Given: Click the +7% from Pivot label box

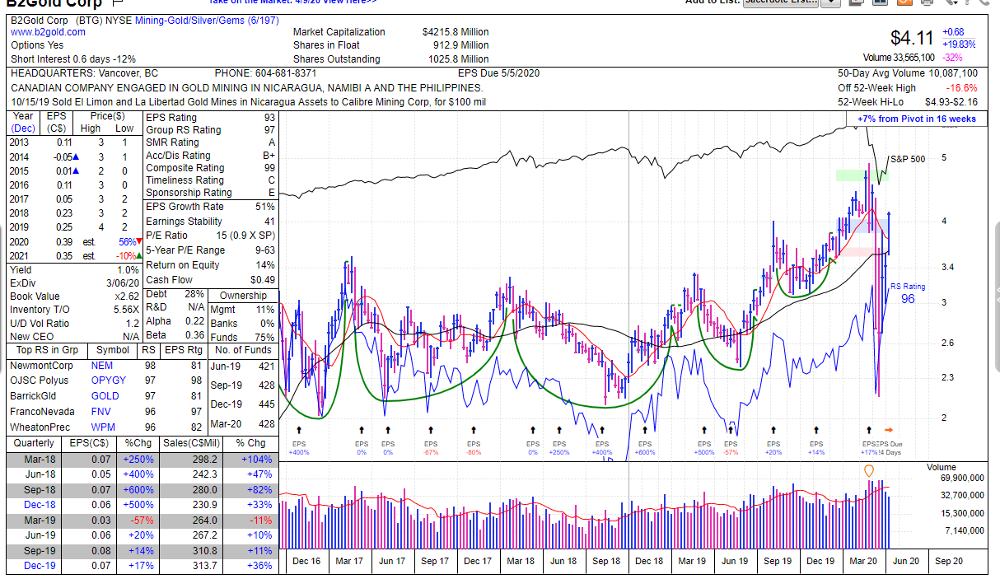Looking at the screenshot, I should tap(917, 119).
